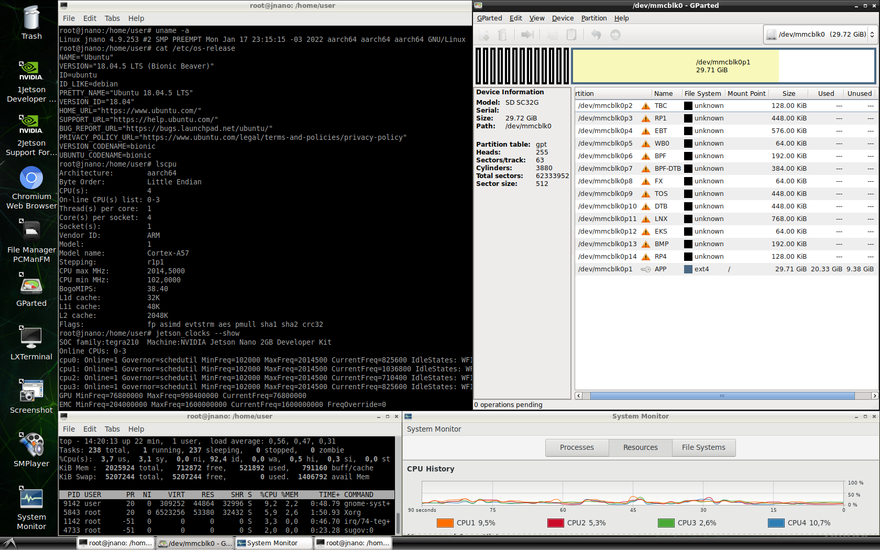Change the CPU3 green color swatch
Viewport: 880px width, 550px height.
(666, 523)
